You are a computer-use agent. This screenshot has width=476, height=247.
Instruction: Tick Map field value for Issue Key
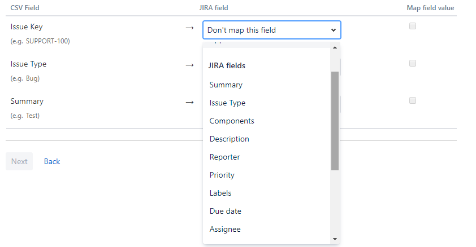pos(412,26)
